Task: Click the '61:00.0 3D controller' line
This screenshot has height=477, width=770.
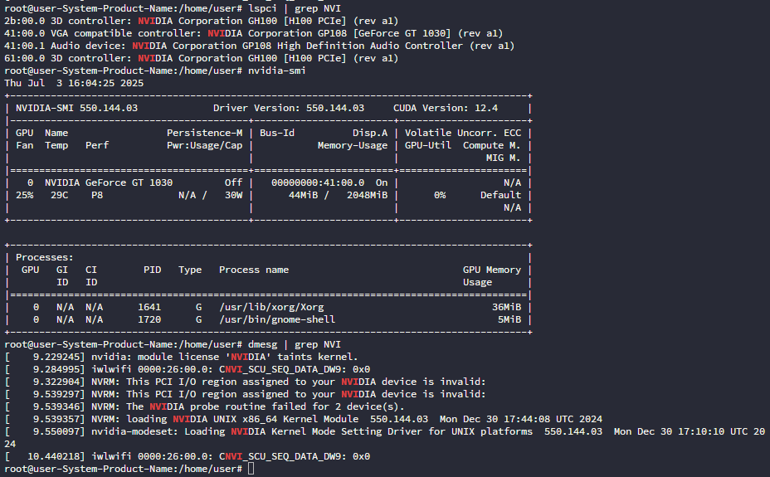Action: [x=202, y=58]
